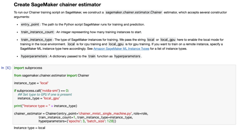
Task: Click the train_instance_type bullet label
Action: 36,40
